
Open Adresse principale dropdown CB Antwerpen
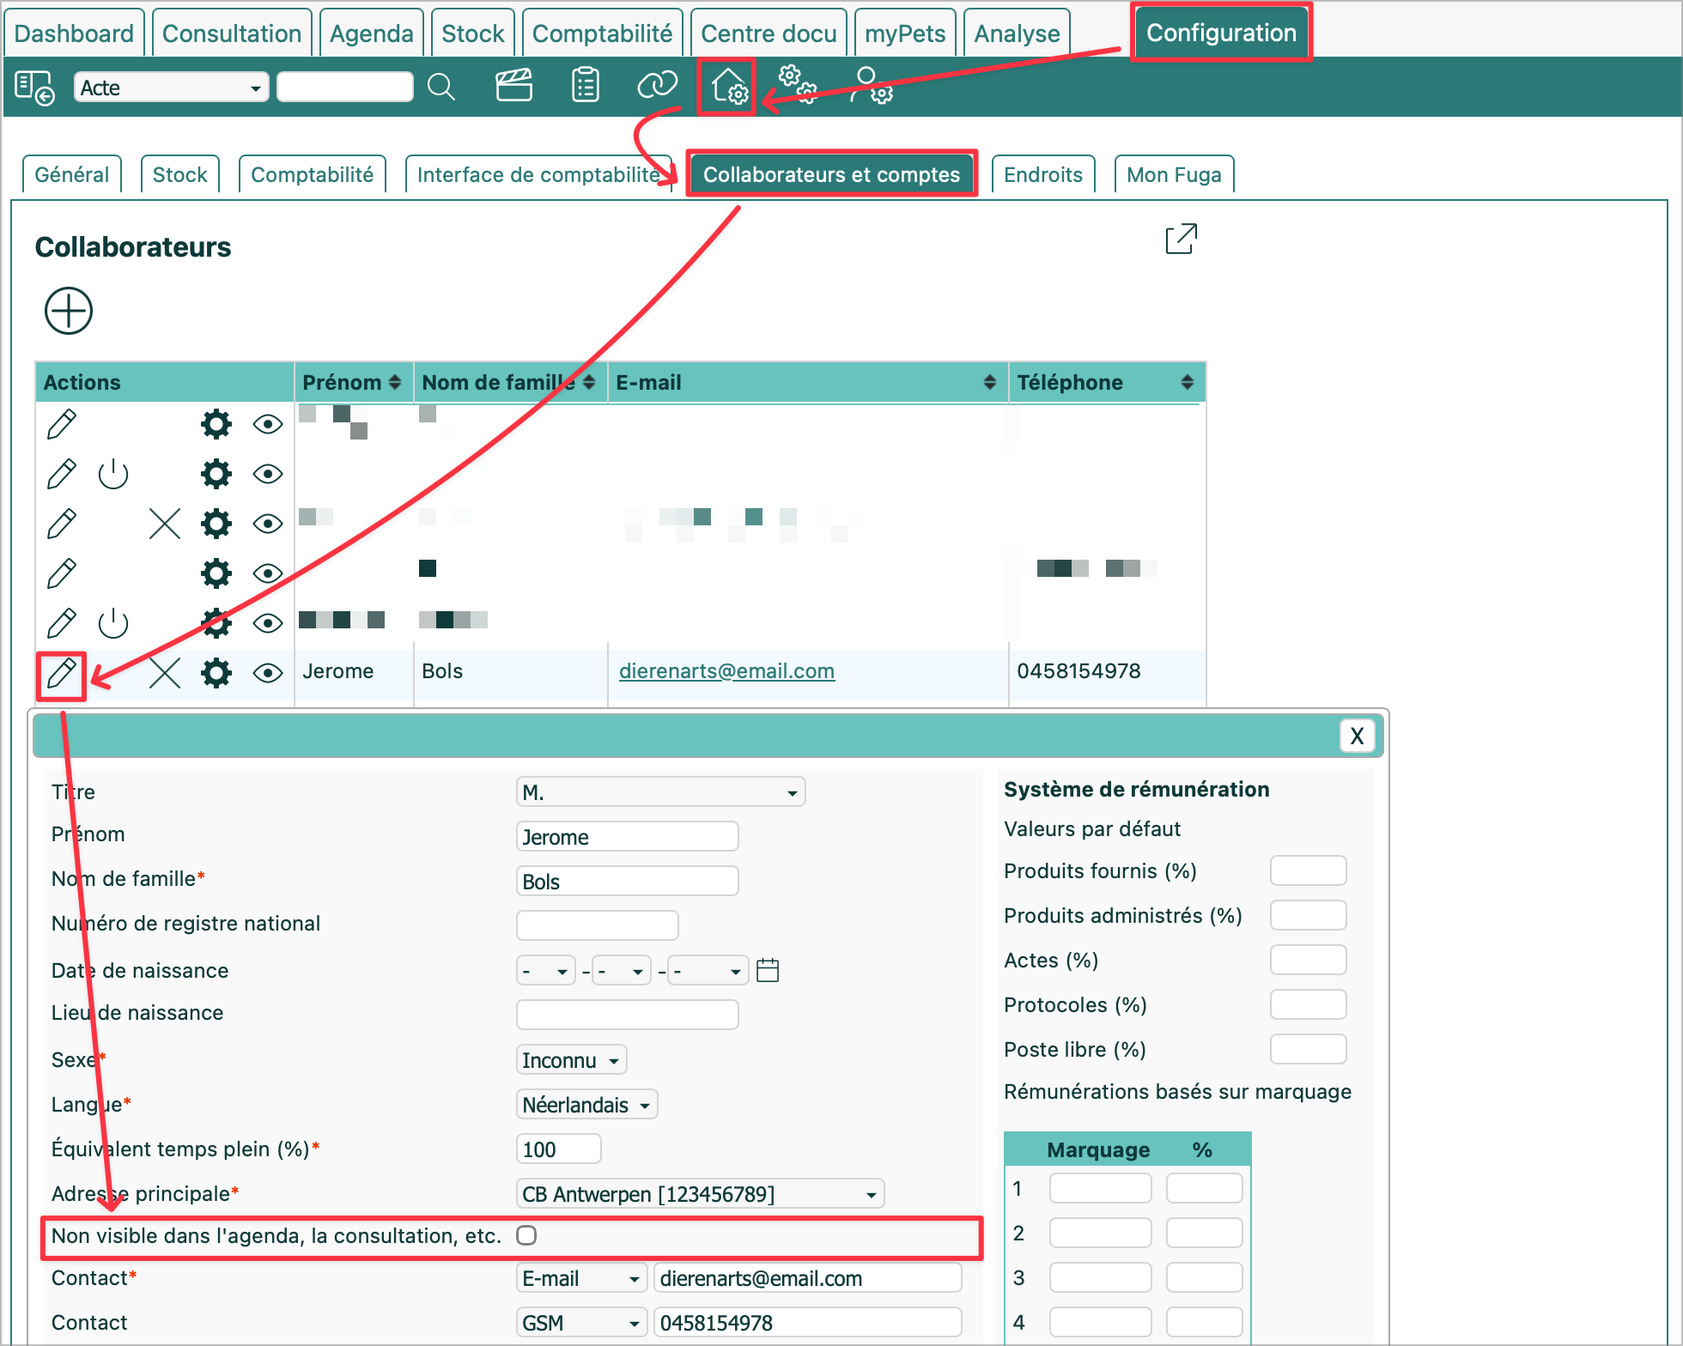coord(699,1194)
